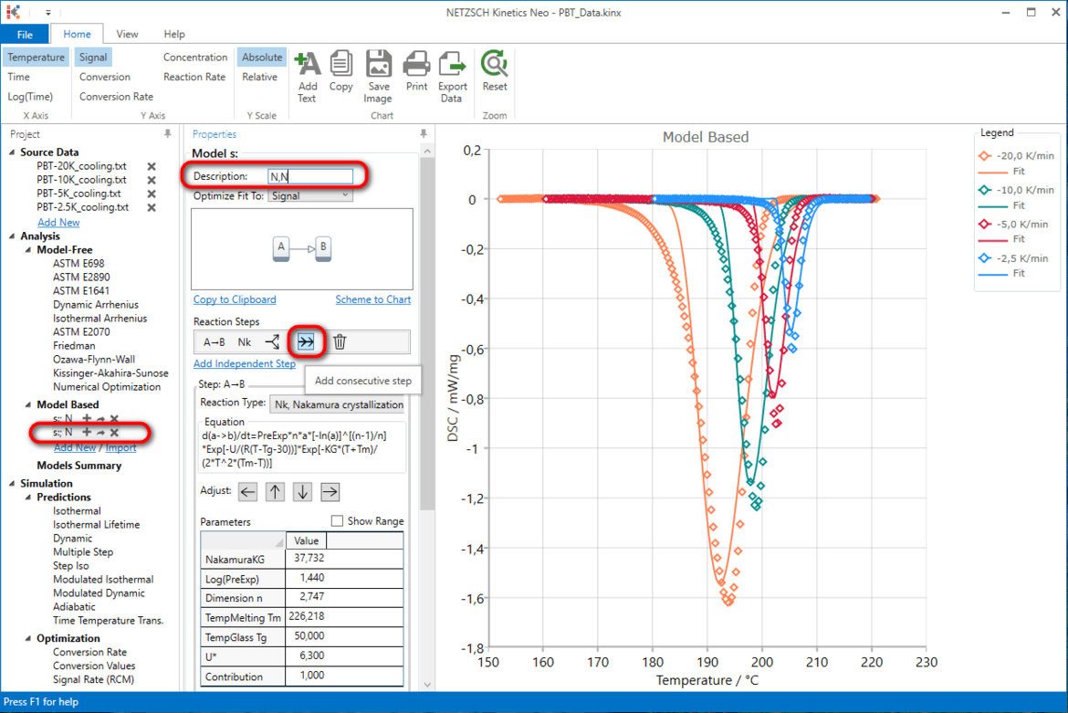This screenshot has width=1068, height=713.
Task: Select Signal as the Y axis
Action: (92, 58)
